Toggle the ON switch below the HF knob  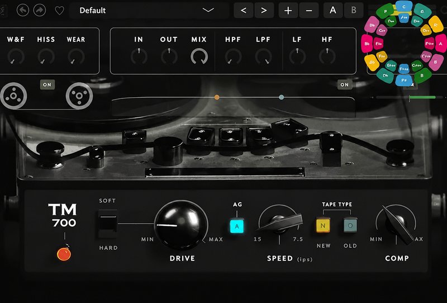click(345, 84)
